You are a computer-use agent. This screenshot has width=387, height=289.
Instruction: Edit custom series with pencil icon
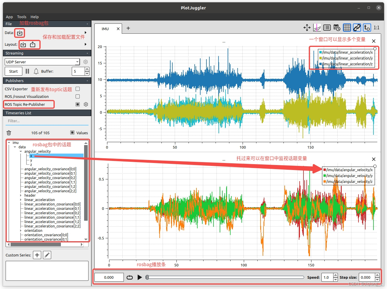(x=47, y=255)
